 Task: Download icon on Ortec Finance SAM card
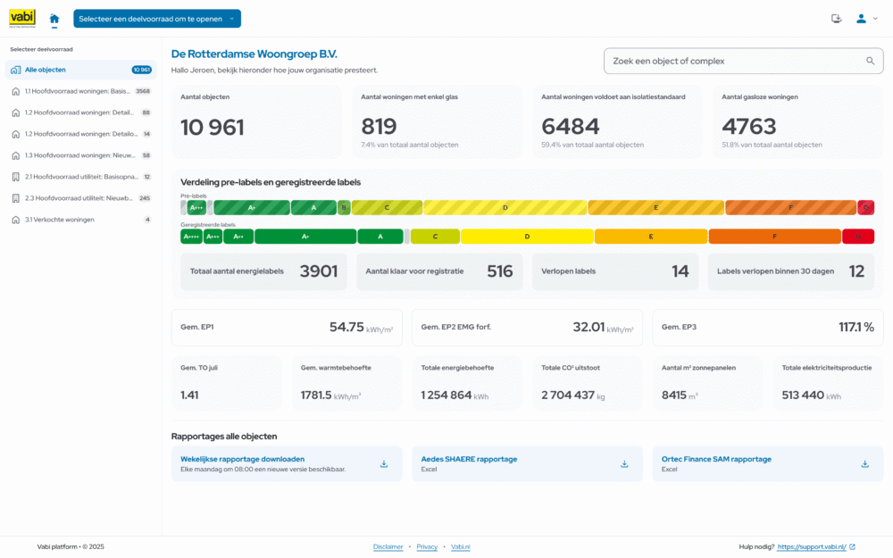point(864,464)
